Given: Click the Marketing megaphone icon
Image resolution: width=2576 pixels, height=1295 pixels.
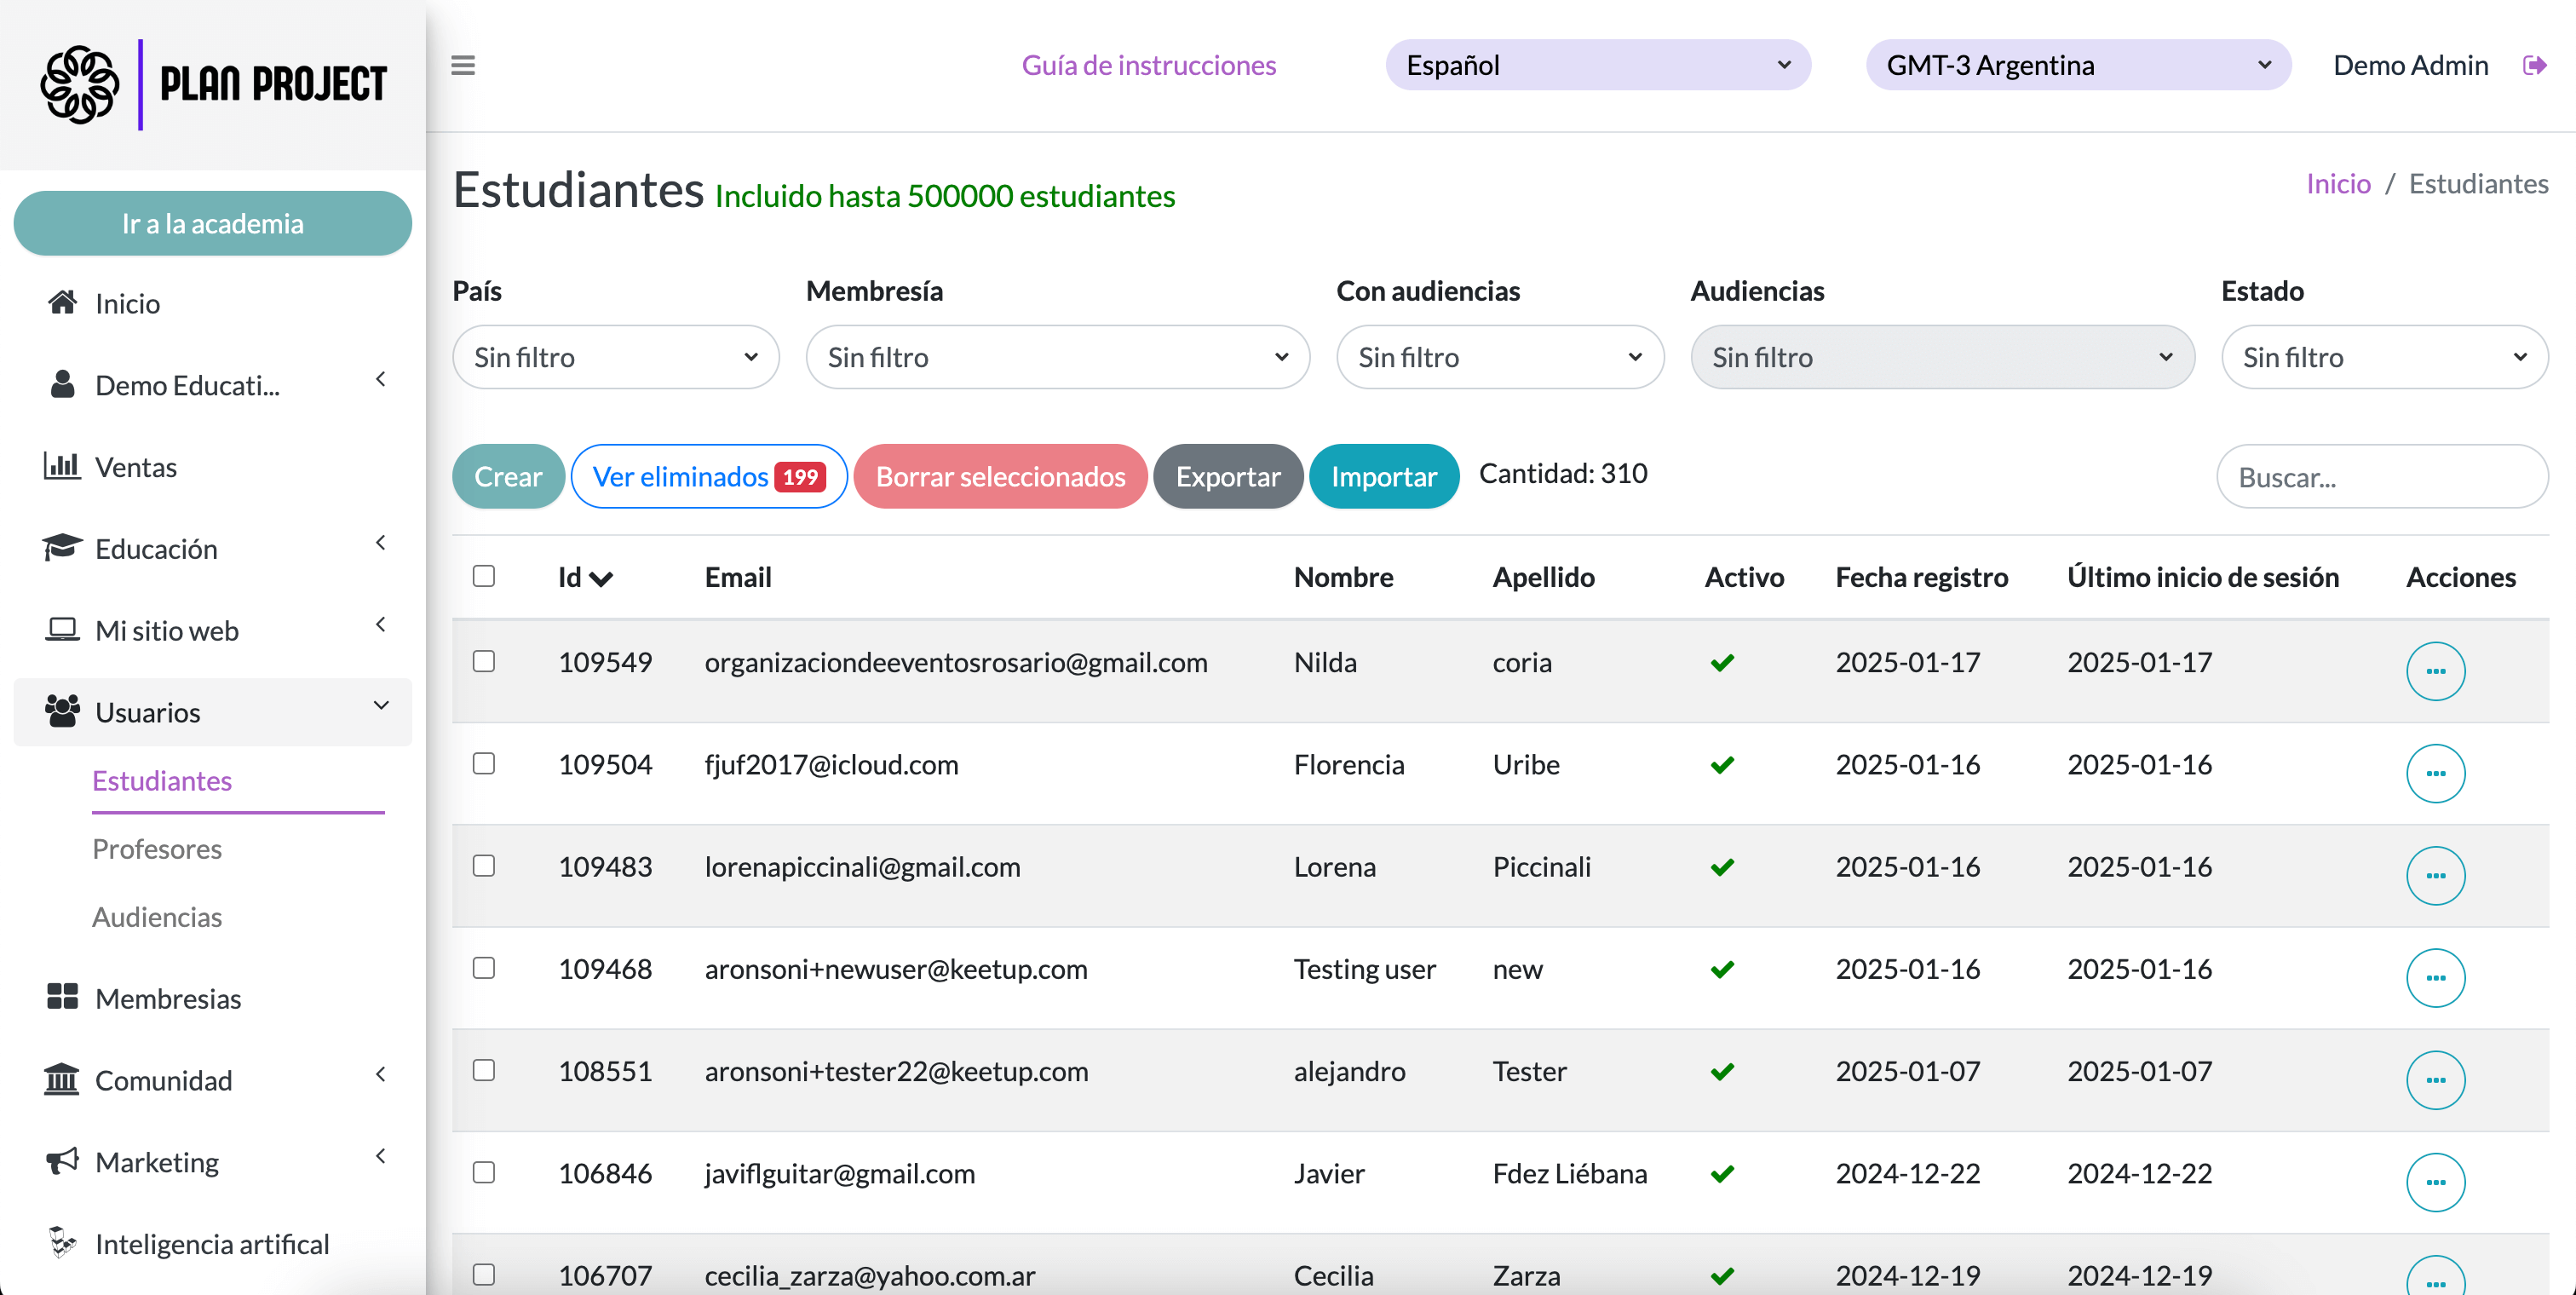Looking at the screenshot, I should point(62,1161).
